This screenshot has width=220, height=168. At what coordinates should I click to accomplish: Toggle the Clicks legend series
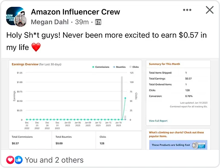point(134,67)
